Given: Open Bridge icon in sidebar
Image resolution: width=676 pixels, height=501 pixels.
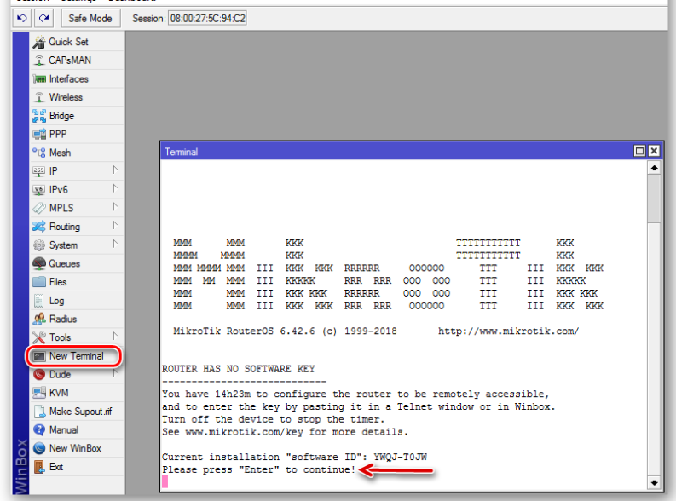Looking at the screenshot, I should tap(39, 116).
